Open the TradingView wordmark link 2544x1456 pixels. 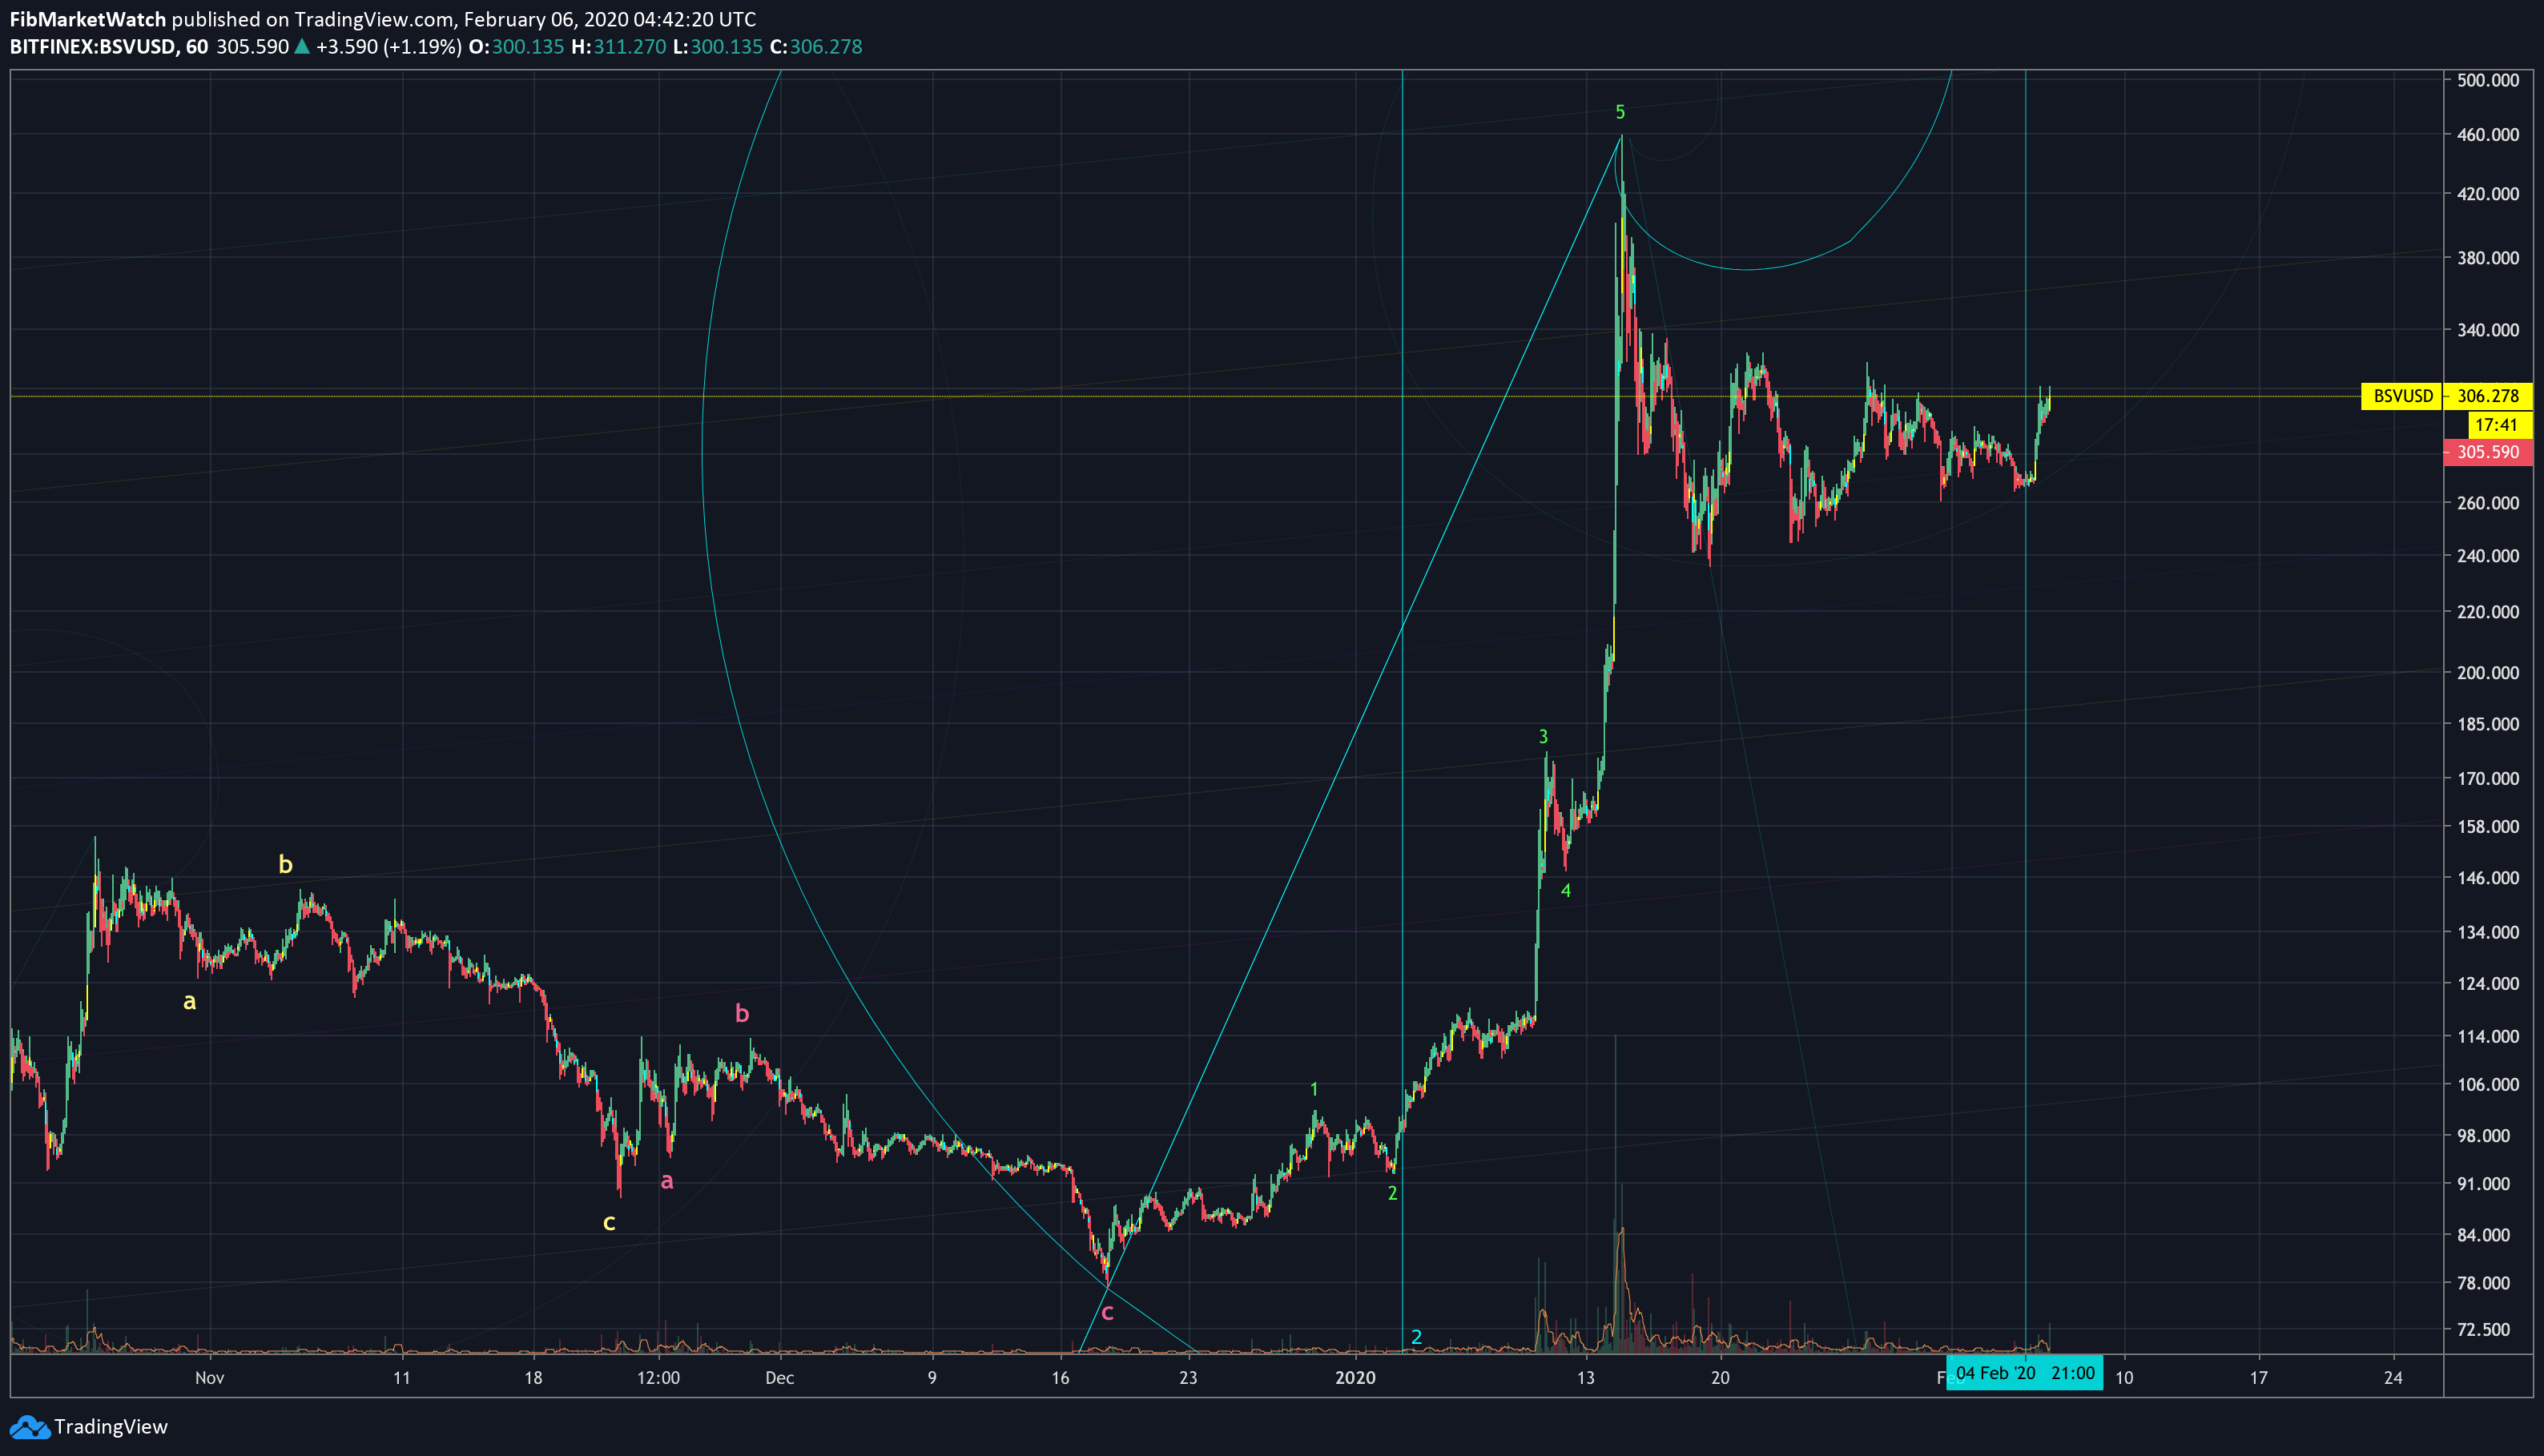pos(111,1427)
